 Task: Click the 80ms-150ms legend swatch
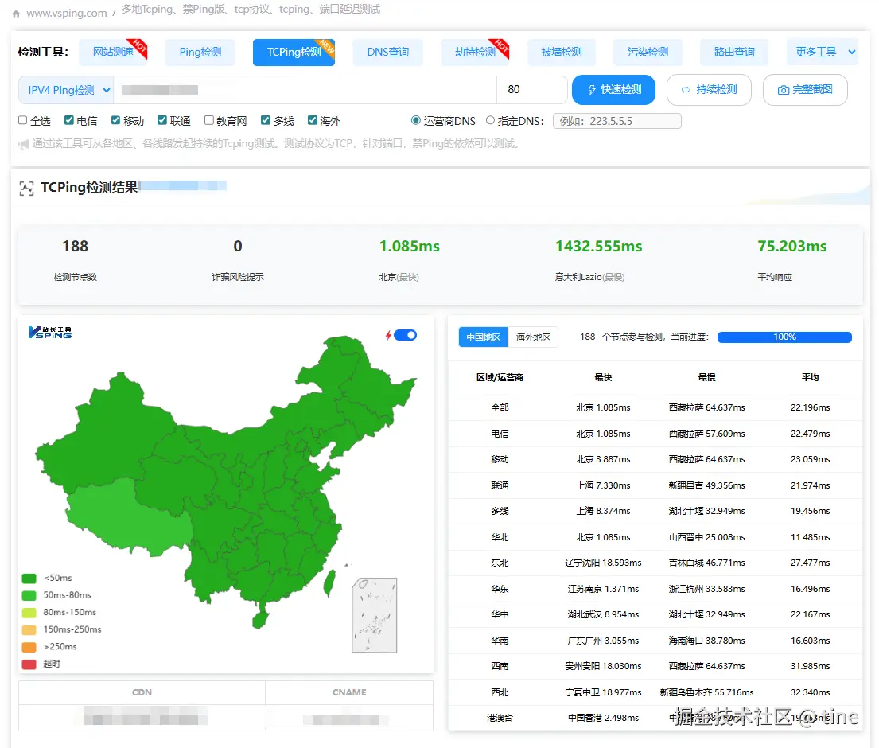[x=29, y=613]
